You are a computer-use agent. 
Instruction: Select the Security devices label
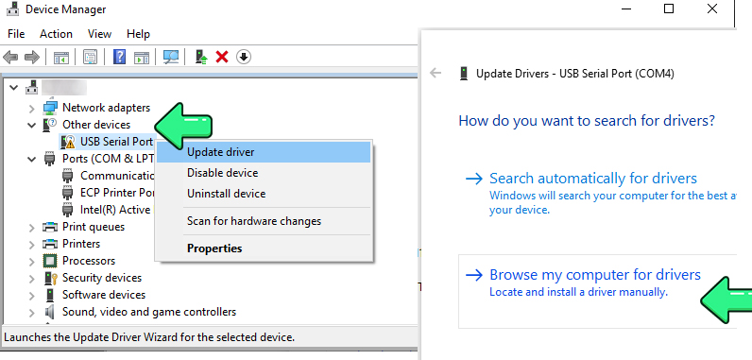tap(102, 278)
